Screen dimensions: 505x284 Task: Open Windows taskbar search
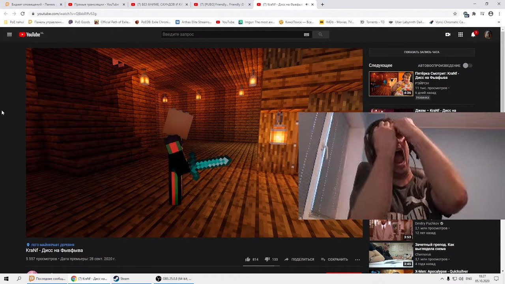19,278
